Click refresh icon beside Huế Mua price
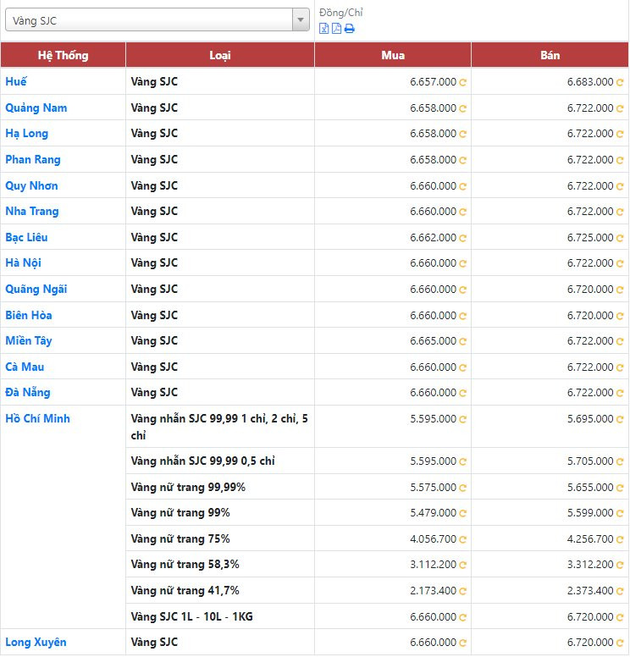 pos(462,82)
